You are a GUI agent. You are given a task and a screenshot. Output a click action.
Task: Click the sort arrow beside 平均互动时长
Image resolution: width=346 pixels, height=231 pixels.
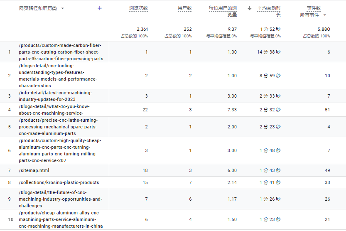(250, 8)
